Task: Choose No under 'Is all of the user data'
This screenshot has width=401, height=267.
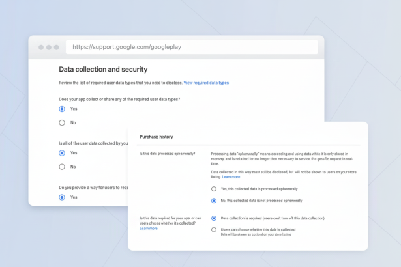Action: point(62,167)
